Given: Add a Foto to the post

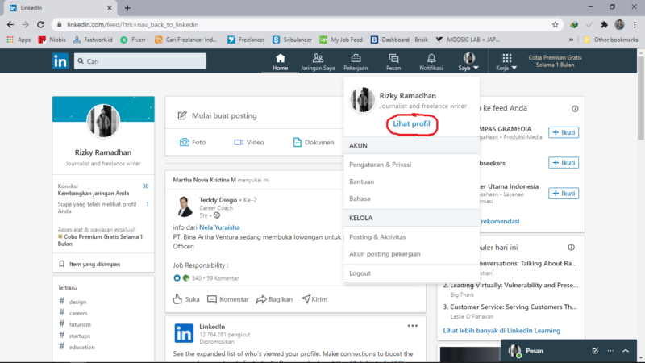Looking at the screenshot, I should point(193,143).
